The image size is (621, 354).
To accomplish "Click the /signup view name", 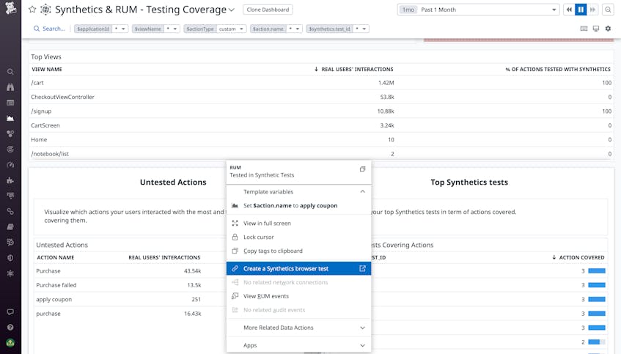I will [41, 111].
